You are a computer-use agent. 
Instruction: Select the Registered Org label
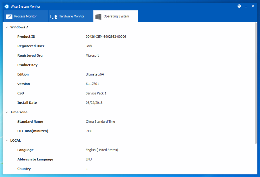tap(30, 56)
